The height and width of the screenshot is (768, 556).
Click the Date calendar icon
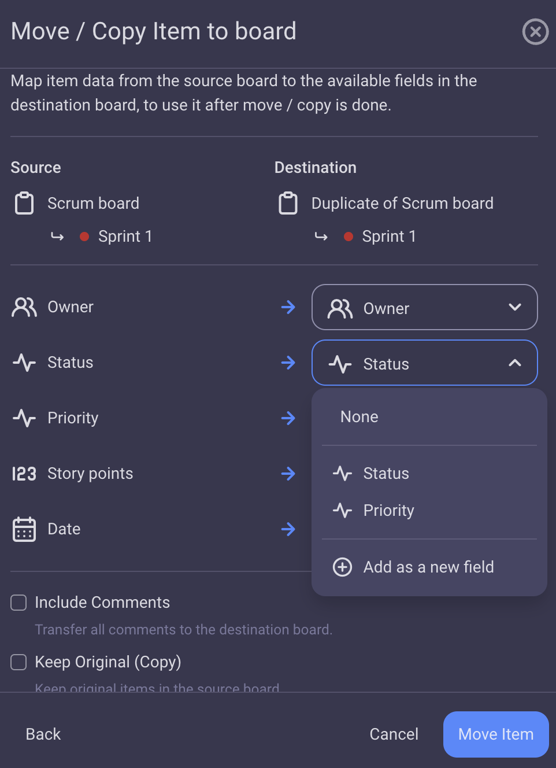[24, 529]
